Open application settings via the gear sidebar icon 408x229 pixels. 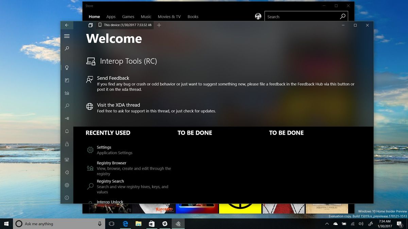coord(67,185)
